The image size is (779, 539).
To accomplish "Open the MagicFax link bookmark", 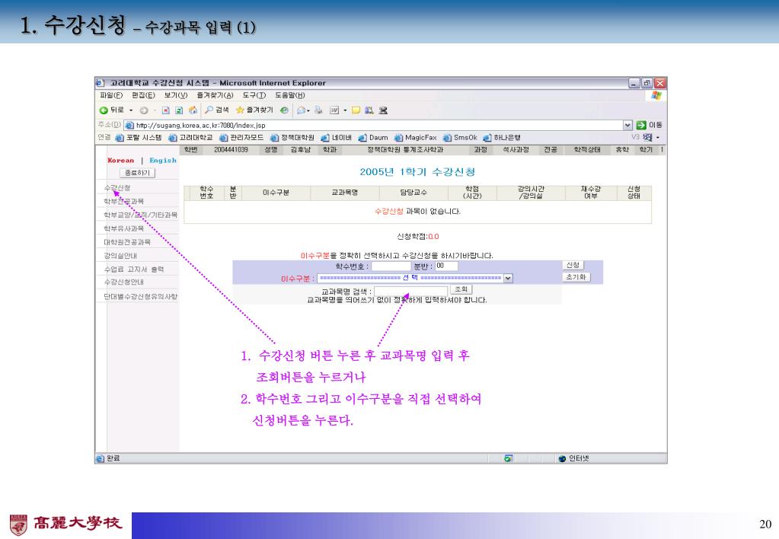I will (x=416, y=138).
